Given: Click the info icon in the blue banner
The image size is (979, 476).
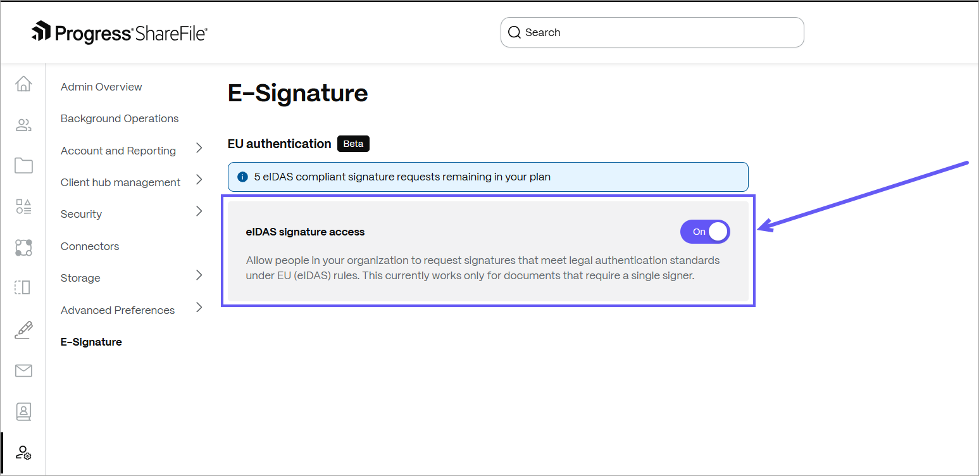Looking at the screenshot, I should (x=242, y=177).
